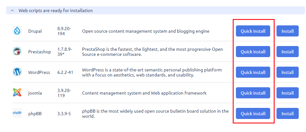Click the joomla logo icon
This screenshot has height=132, width=306.
17,93
